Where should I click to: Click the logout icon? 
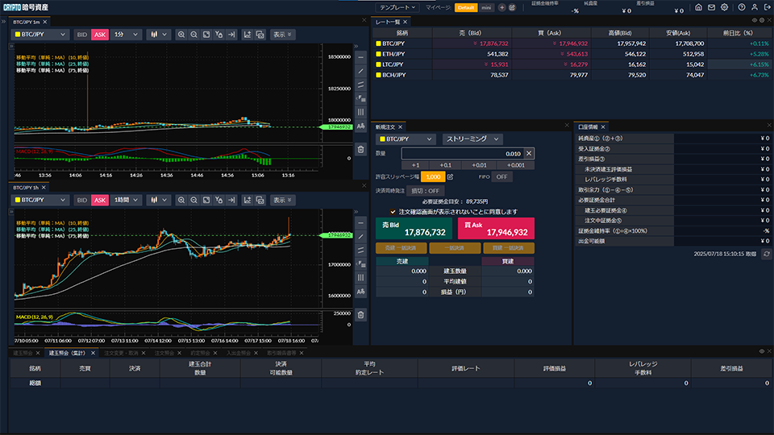click(x=767, y=7)
